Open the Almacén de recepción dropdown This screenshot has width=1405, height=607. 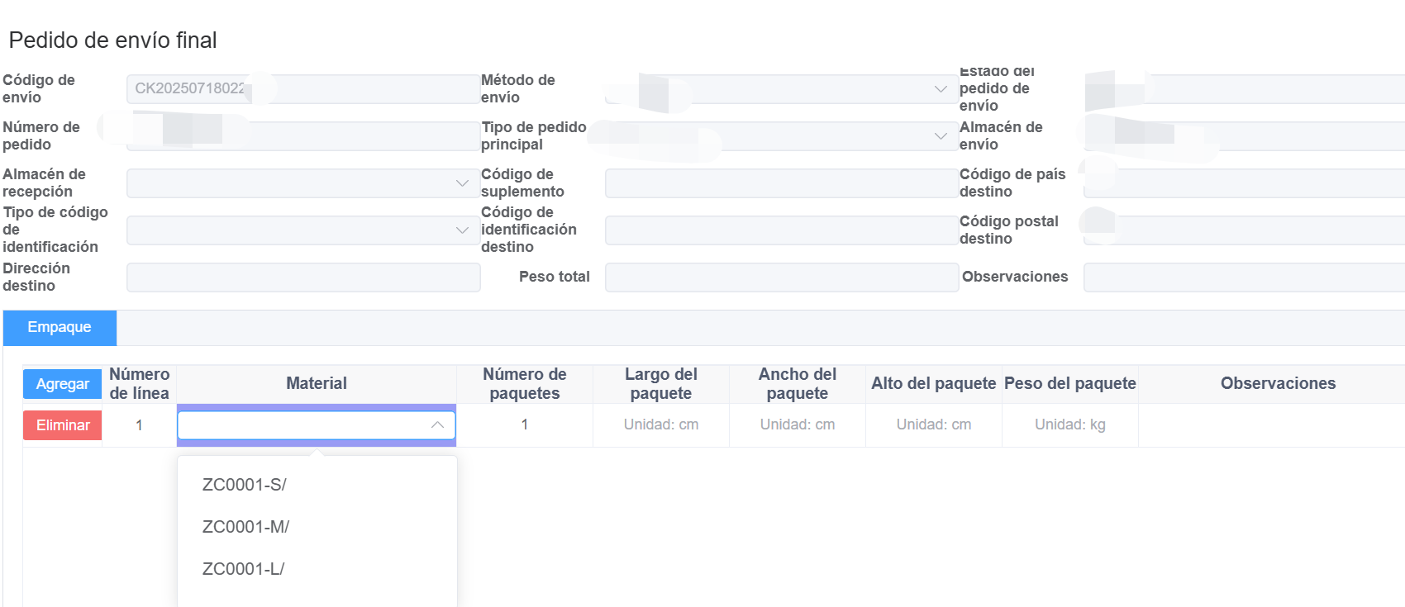(302, 183)
